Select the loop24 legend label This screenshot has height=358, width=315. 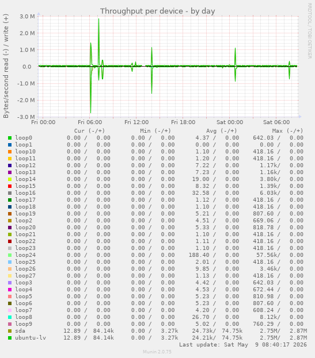(x=25, y=255)
